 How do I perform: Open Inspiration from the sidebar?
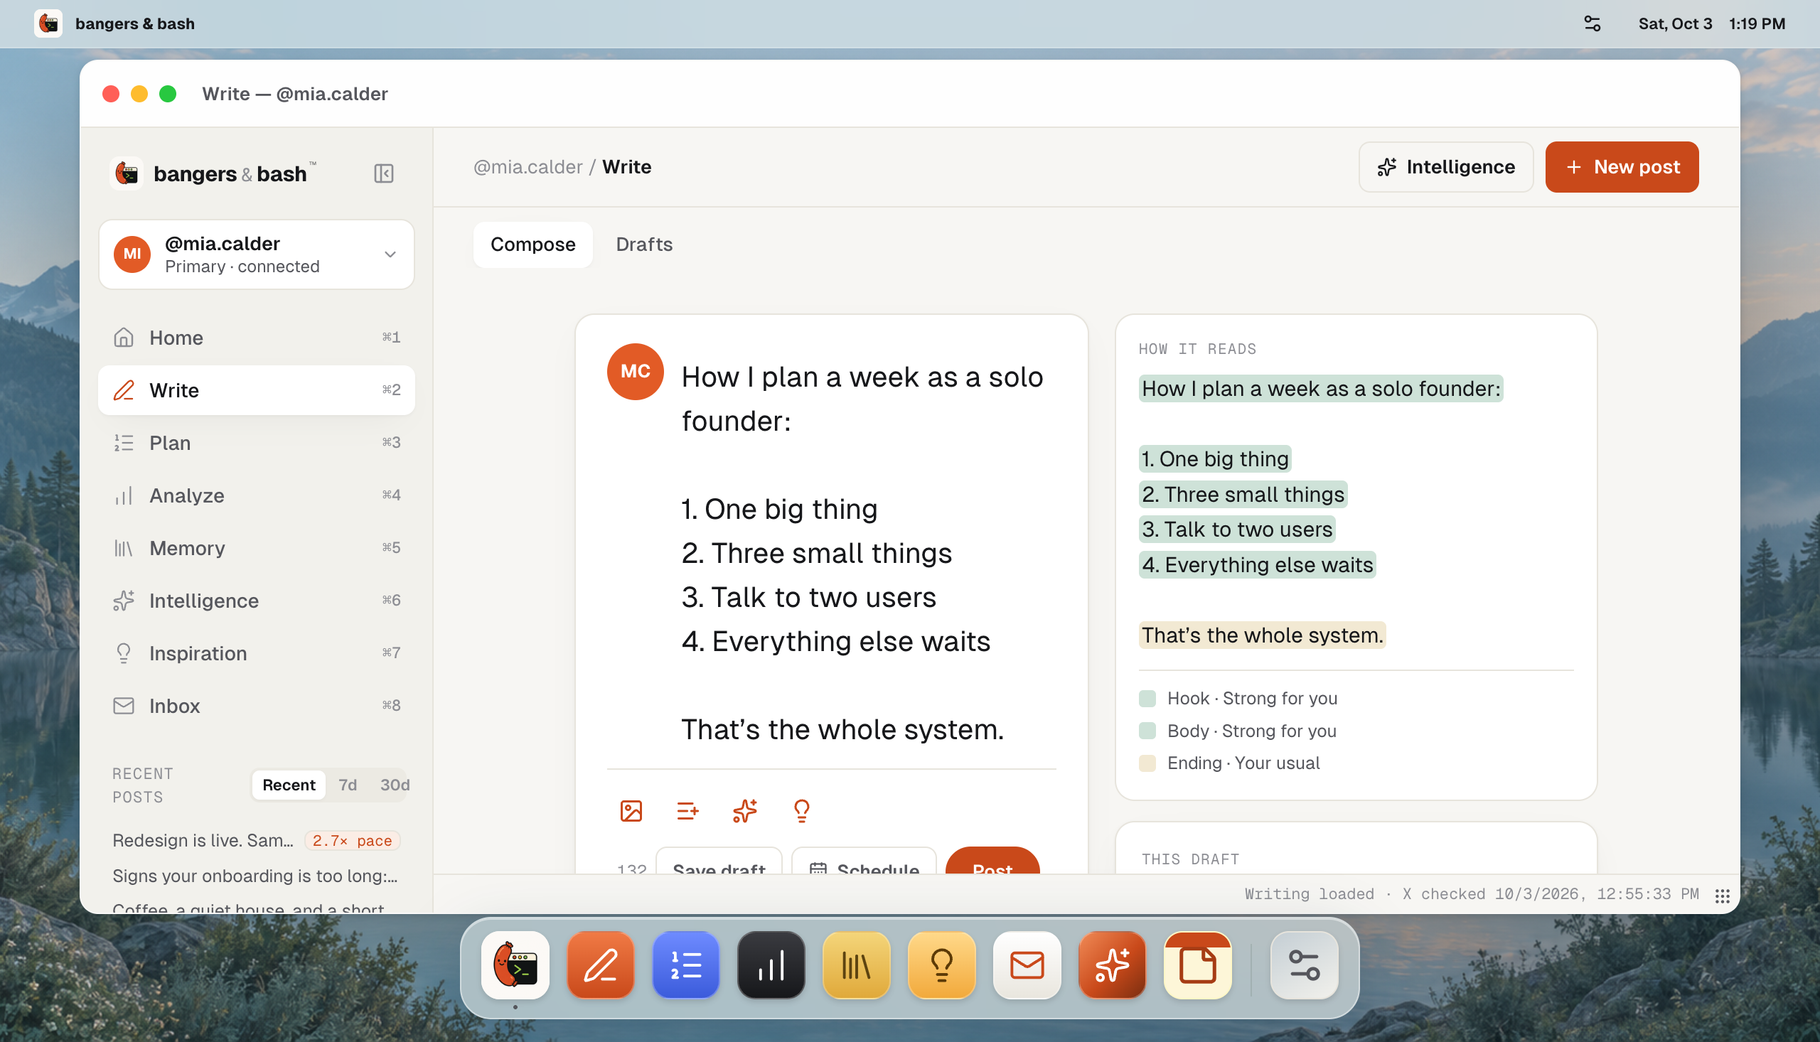[256, 652]
